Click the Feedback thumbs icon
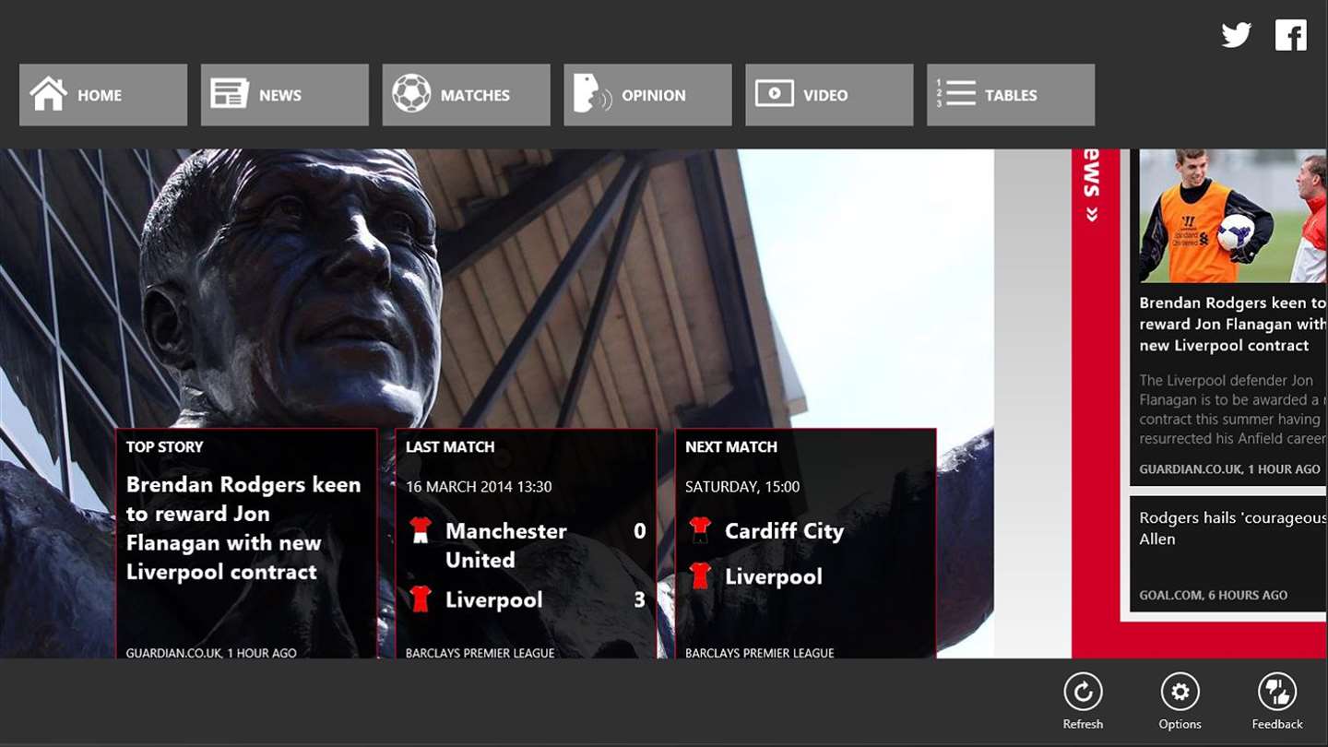Screen dimensions: 1328x747 point(1277,692)
